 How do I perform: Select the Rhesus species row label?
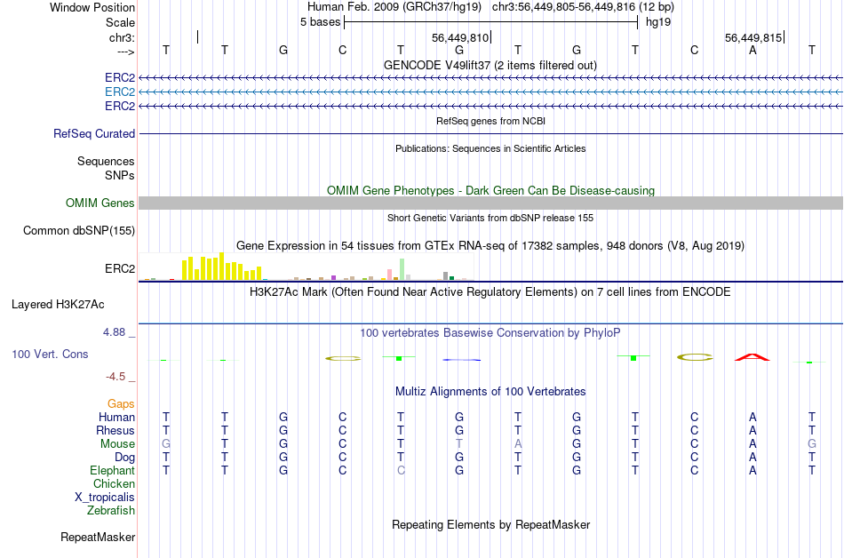coord(115,430)
